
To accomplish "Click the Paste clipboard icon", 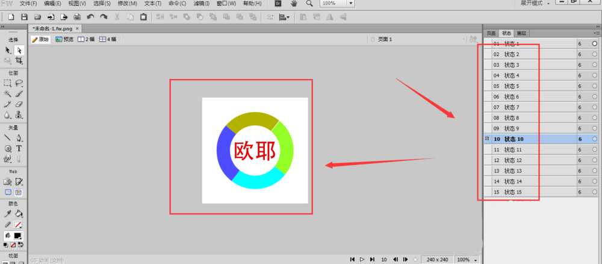I will [143, 17].
